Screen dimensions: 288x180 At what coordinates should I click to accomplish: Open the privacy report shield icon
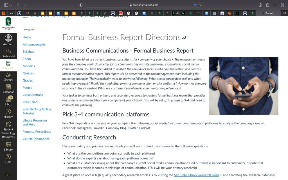[81, 5]
